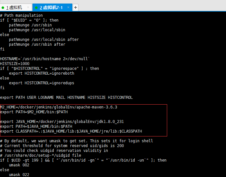Click the 'export HISTCONTROL=ignoreboth' line
226x177 pixels.
41,73
